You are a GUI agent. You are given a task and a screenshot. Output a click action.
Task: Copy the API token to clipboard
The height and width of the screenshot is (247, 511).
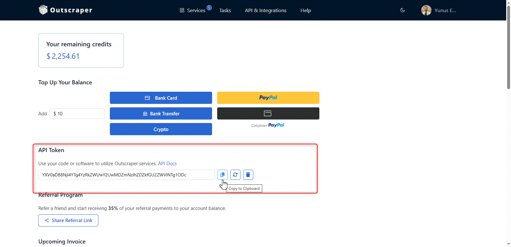(x=222, y=175)
